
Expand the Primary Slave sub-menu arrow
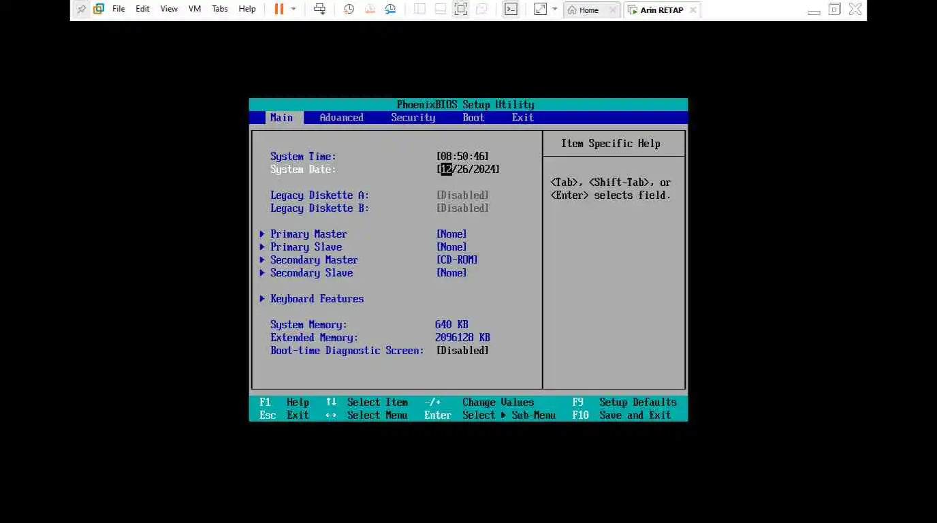[x=262, y=247]
